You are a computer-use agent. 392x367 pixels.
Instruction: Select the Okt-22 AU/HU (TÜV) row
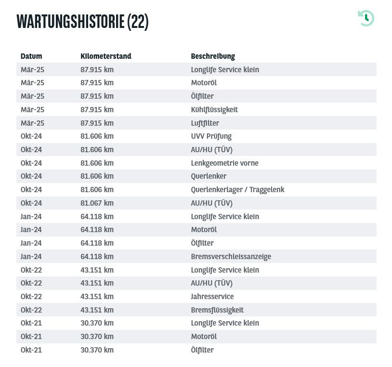[196, 283]
